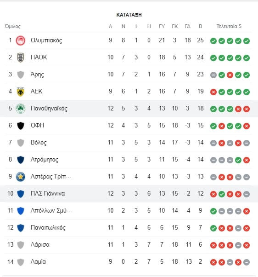Click the ΠΑΟΚ team crest
This screenshot has height=277, width=258.
(x=21, y=58)
